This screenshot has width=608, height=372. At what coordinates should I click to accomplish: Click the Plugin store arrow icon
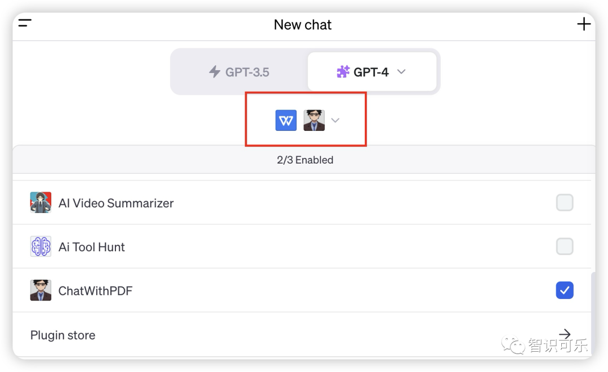point(565,334)
